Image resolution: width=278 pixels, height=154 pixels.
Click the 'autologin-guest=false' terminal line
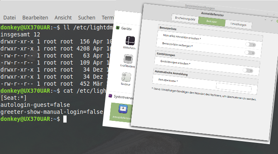click(x=35, y=105)
